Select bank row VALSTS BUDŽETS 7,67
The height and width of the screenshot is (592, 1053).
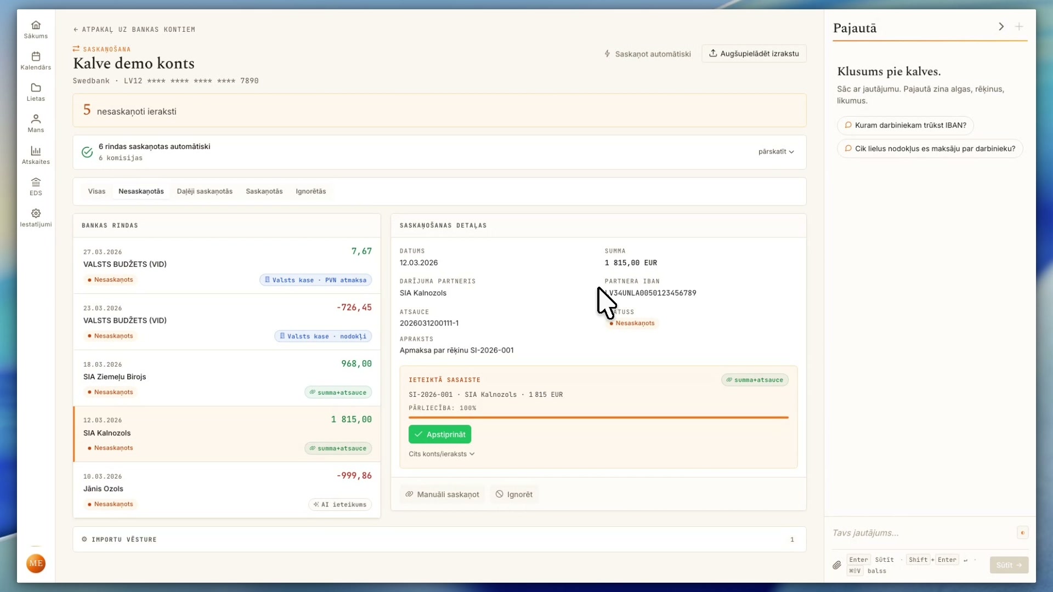pyautogui.click(x=227, y=266)
